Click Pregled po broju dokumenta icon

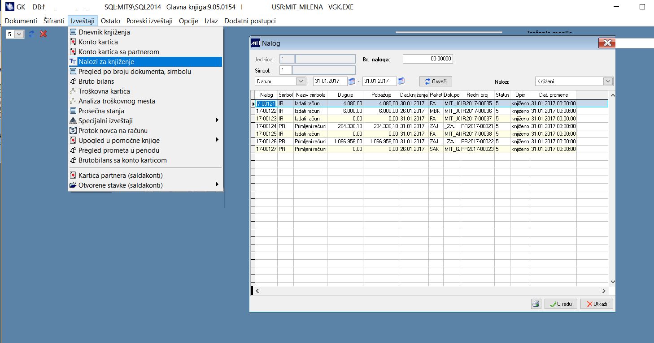pos(74,72)
